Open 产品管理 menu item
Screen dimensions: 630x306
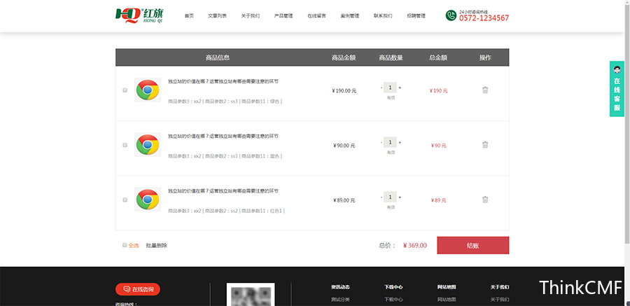click(283, 15)
